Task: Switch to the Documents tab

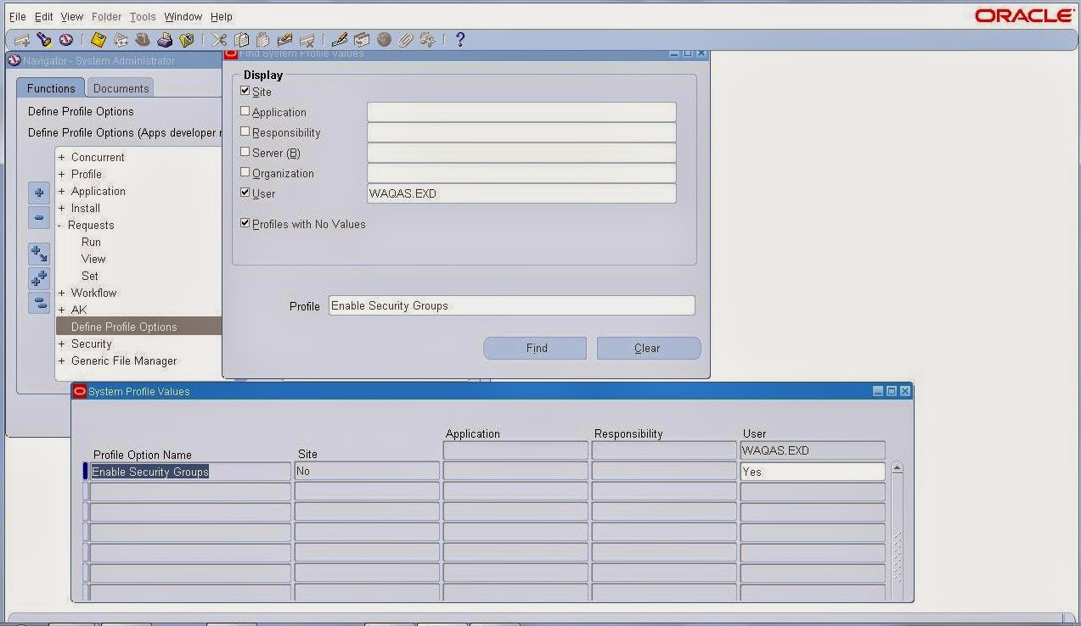Action: 121,87
